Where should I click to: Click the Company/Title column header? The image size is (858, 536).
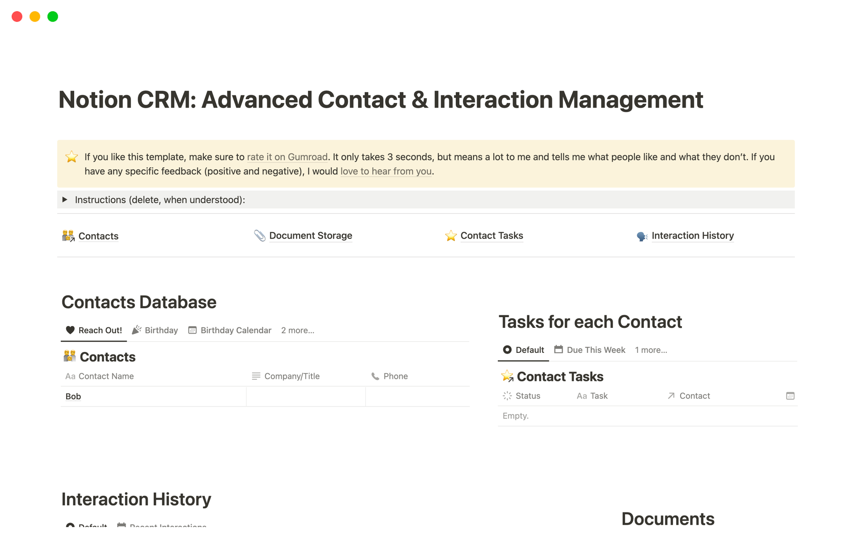291,376
